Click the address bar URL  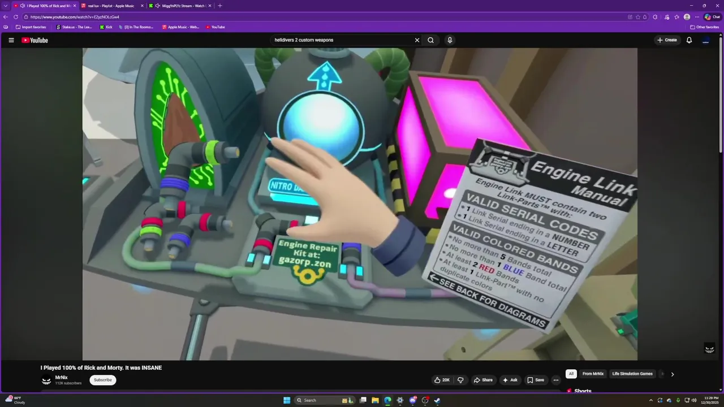tap(75, 17)
